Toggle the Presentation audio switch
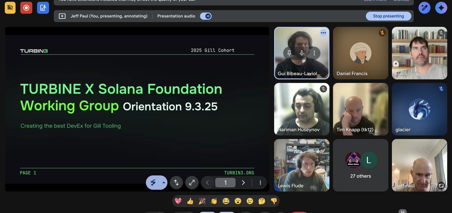Viewport: 452px width, 213px height. 206,16
